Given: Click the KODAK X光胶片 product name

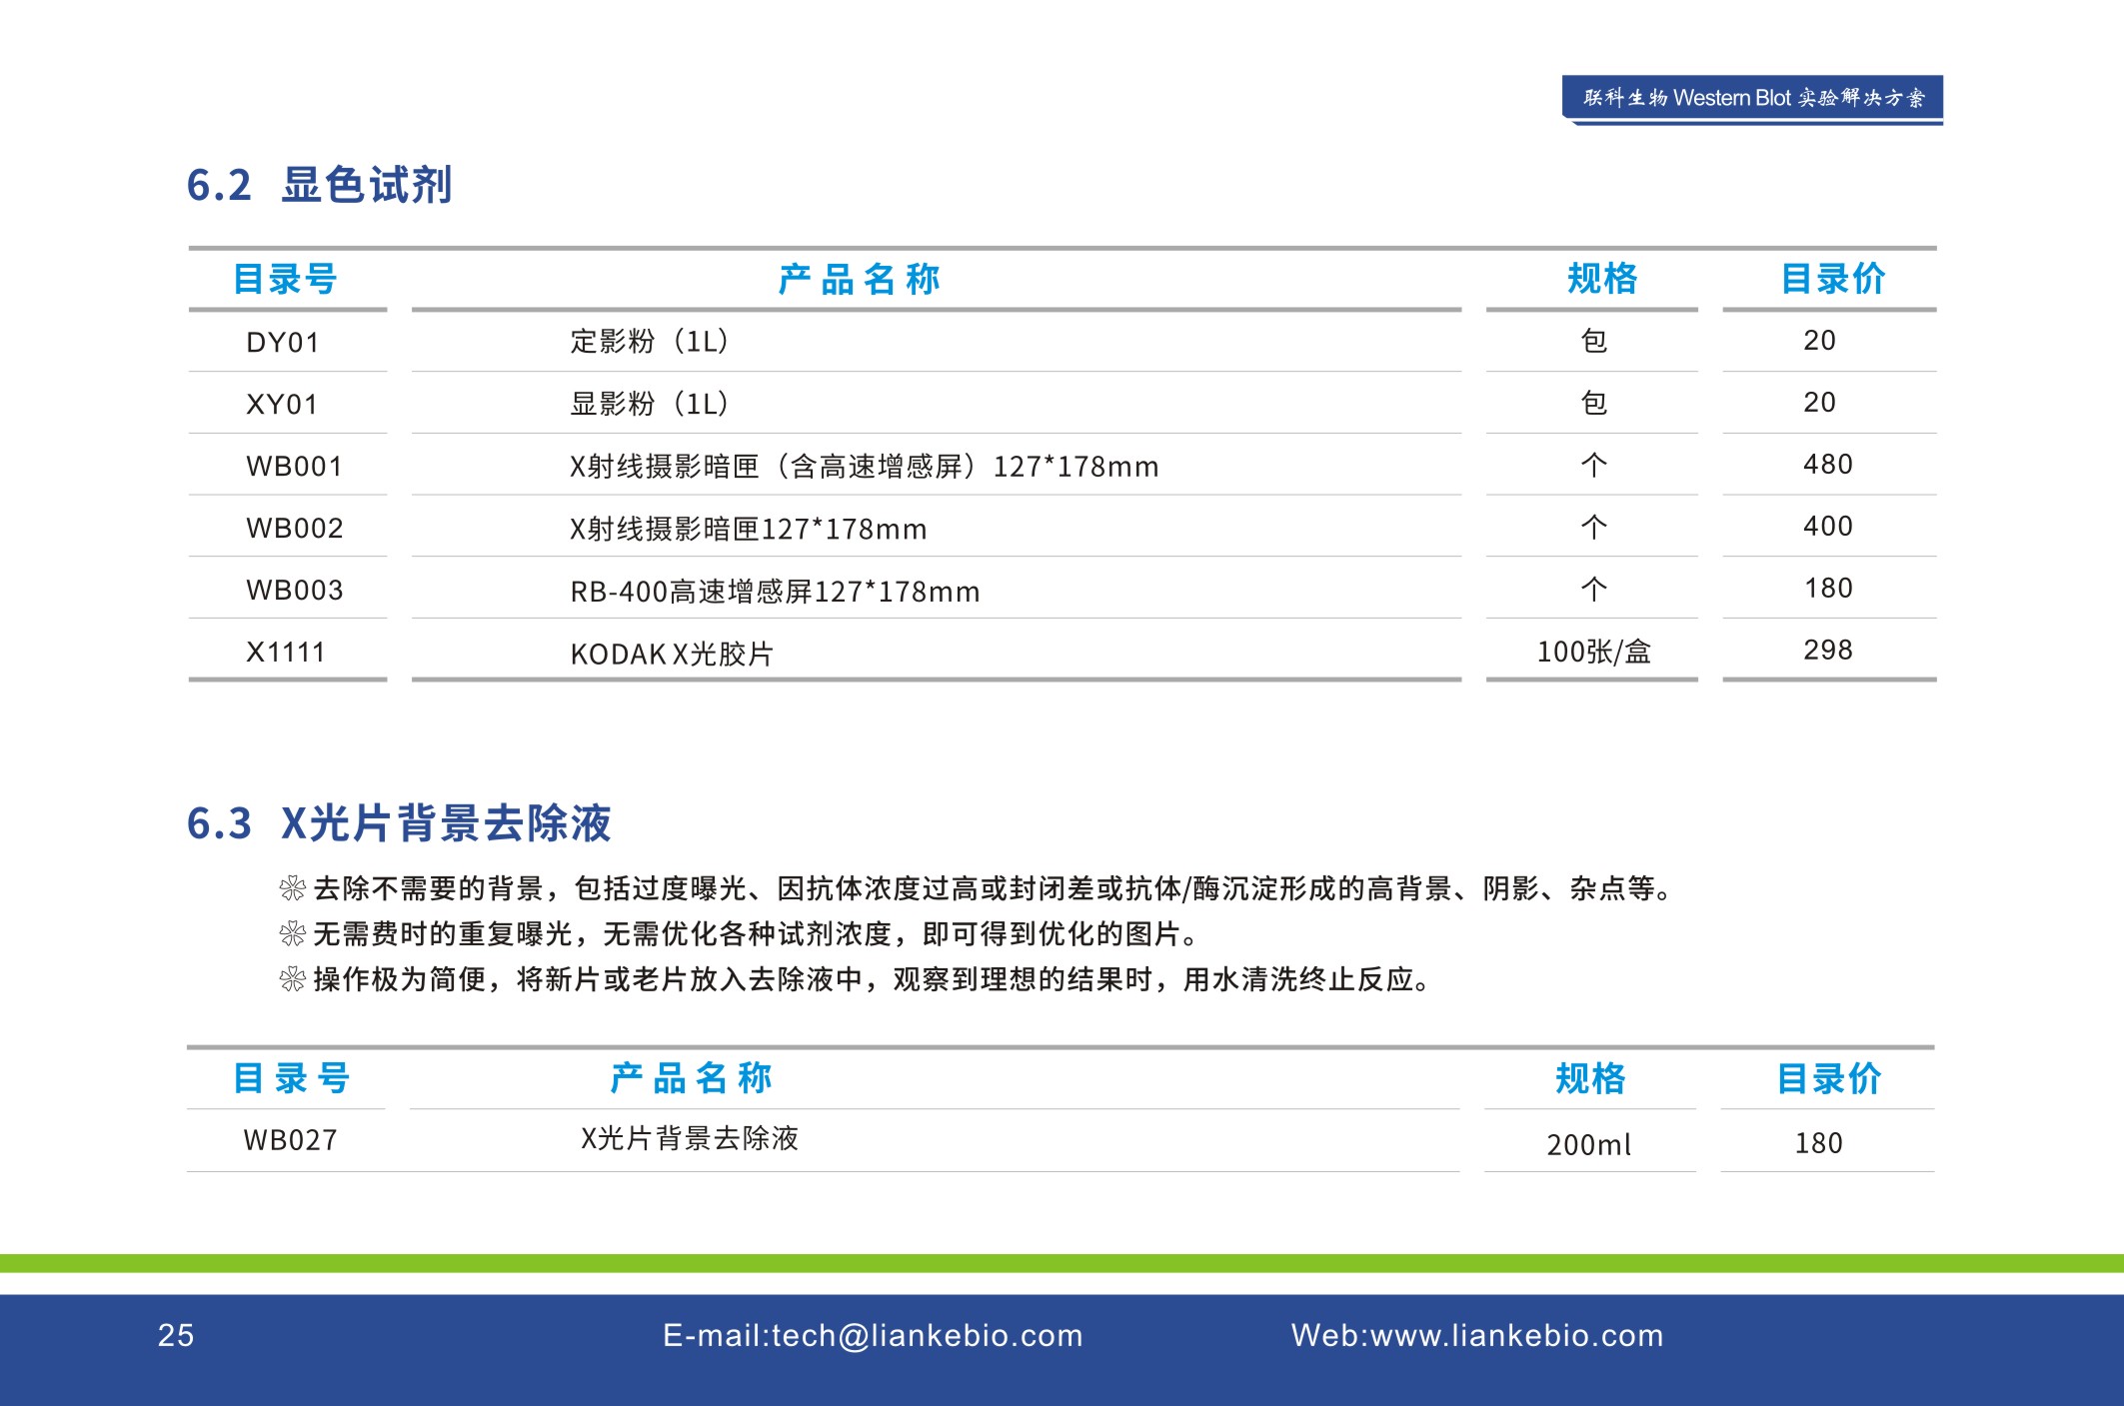Looking at the screenshot, I should coord(672,655).
